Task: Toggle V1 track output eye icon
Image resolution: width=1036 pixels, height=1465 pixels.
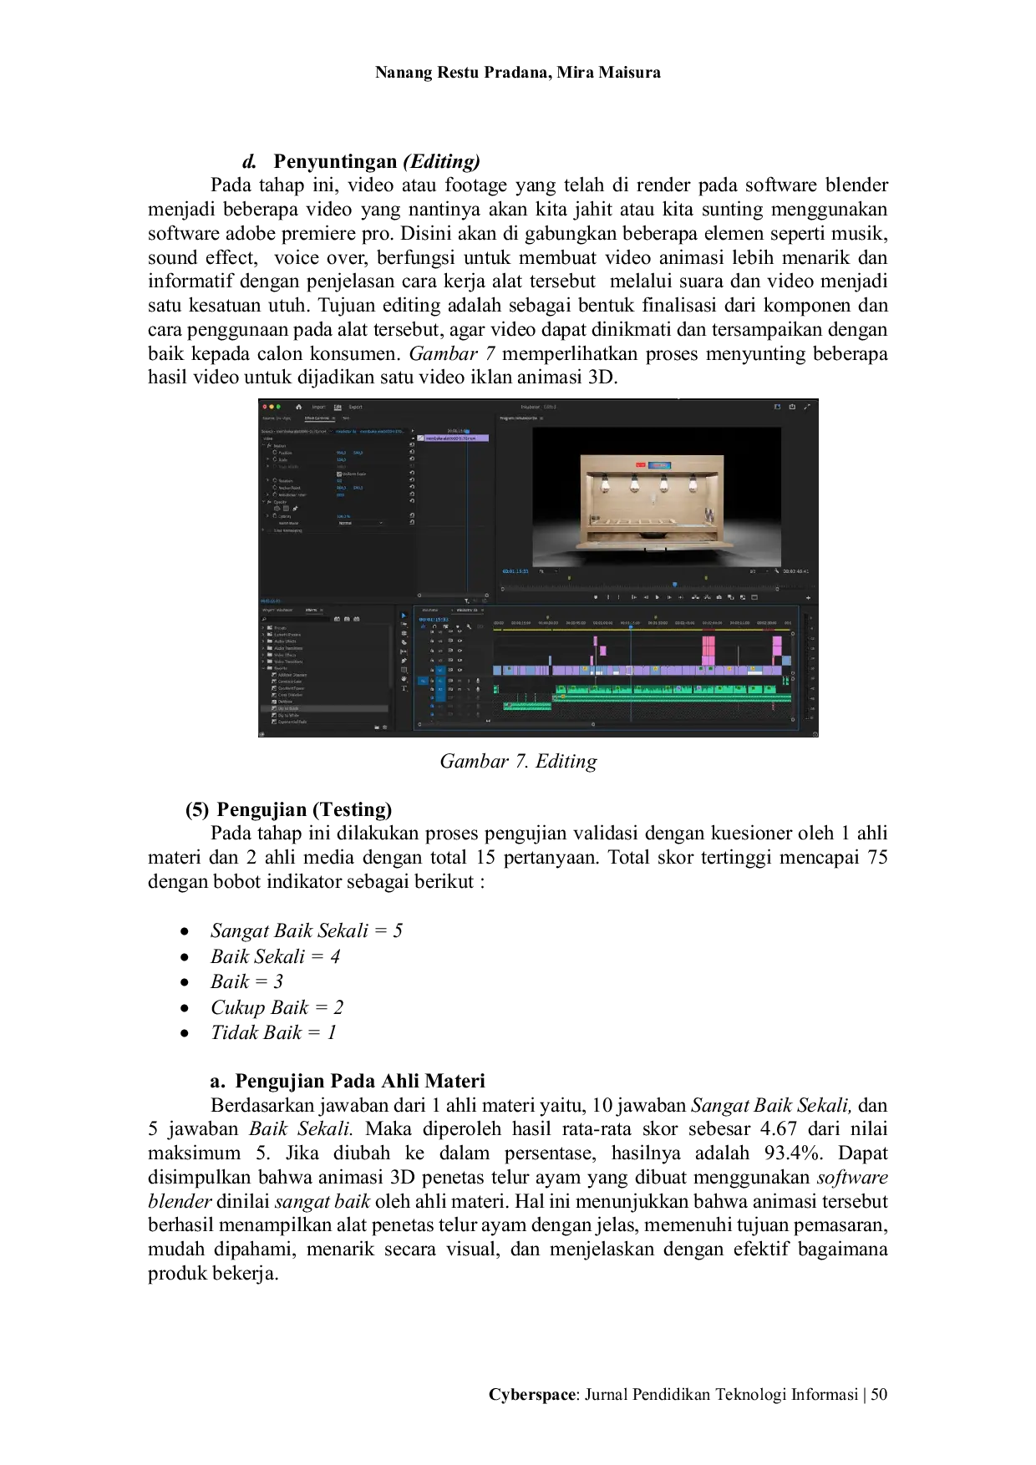Action: pyautogui.click(x=460, y=670)
